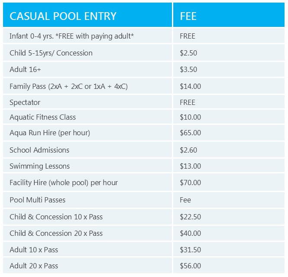Click Child & Concession 20 x Pass
Viewport: 288px width, 277px height.
[56, 233]
